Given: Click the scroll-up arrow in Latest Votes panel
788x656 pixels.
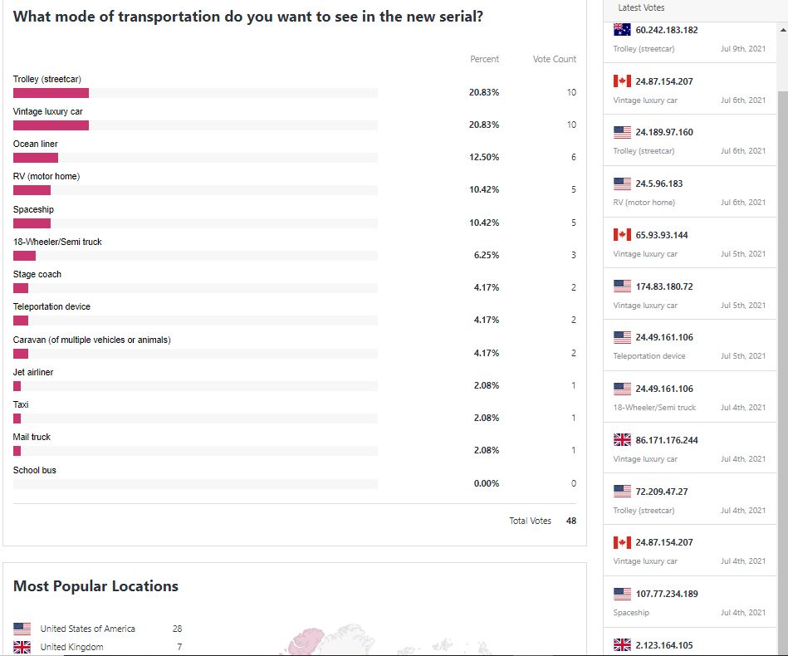Looking at the screenshot, I should coord(781,29).
